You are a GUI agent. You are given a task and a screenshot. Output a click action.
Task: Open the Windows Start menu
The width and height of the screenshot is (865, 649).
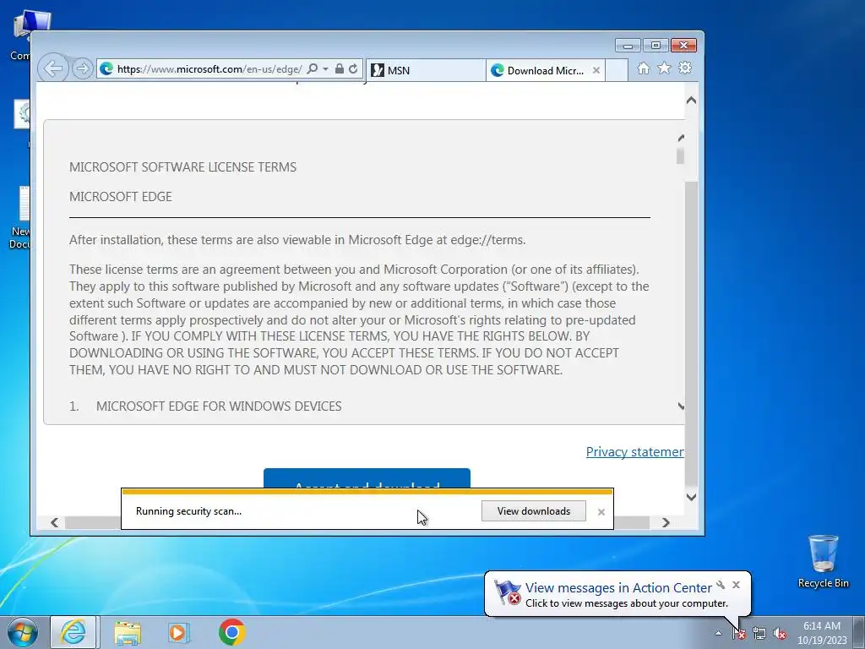22,632
